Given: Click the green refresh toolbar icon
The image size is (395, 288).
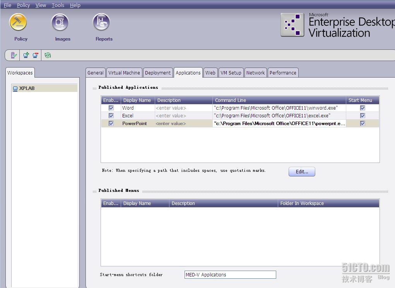Looking at the screenshot, I should 48,55.
